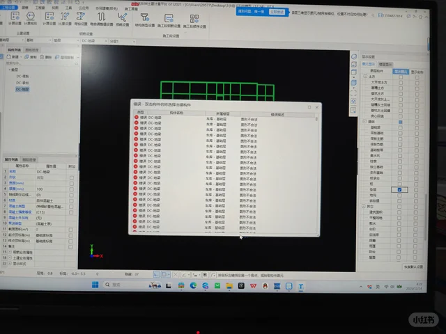
Task: Click 删除 in component list panel
Action: (46, 57)
